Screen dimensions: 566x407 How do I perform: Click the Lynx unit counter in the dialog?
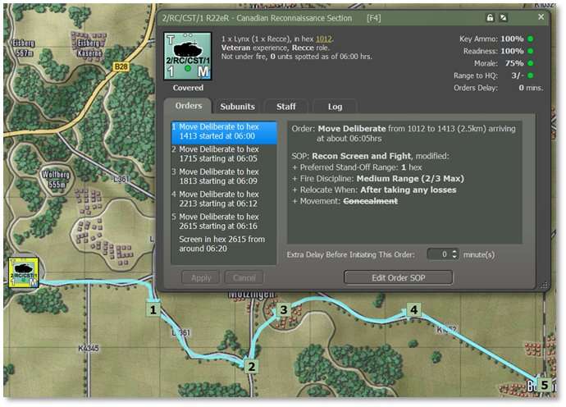(x=189, y=57)
